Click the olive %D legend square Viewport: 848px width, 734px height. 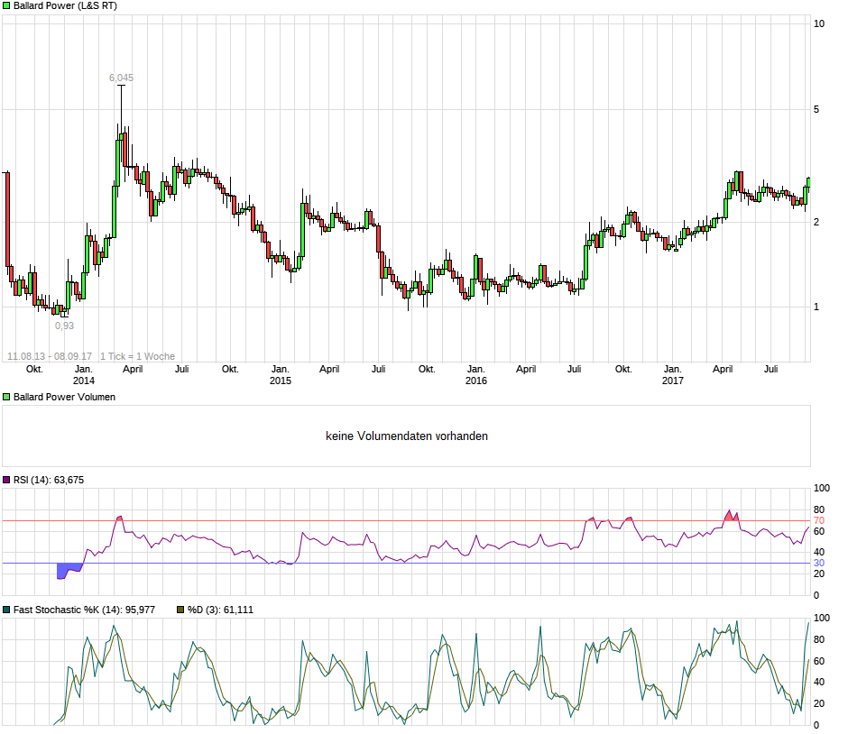(180, 610)
